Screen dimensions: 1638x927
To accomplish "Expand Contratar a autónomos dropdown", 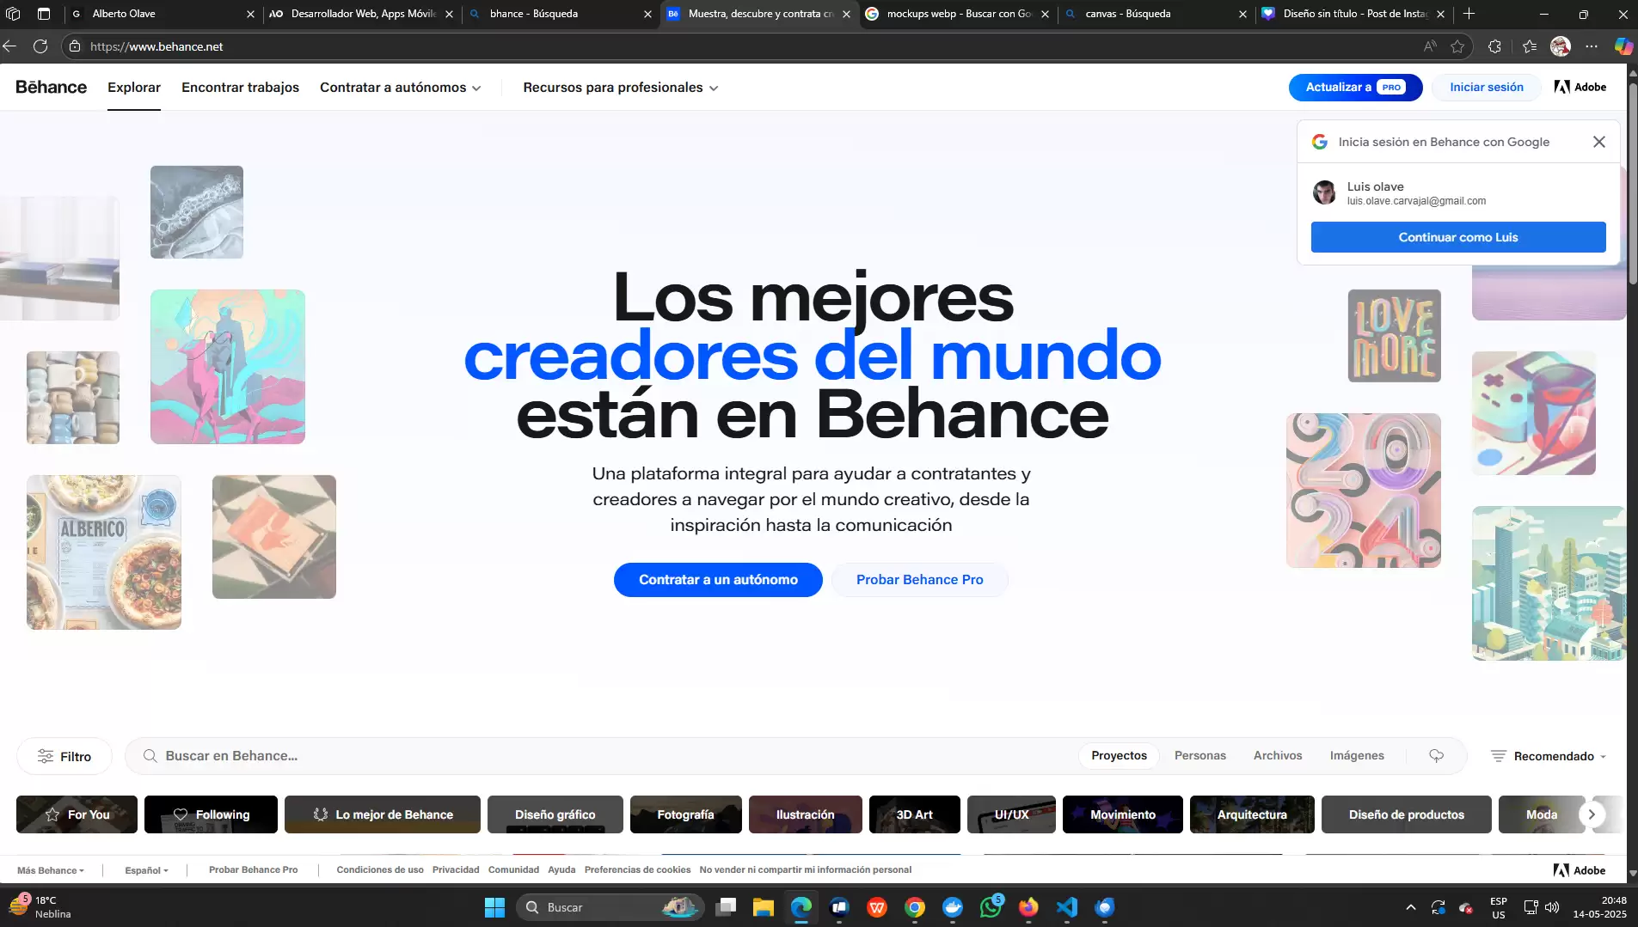I will [x=400, y=88].
